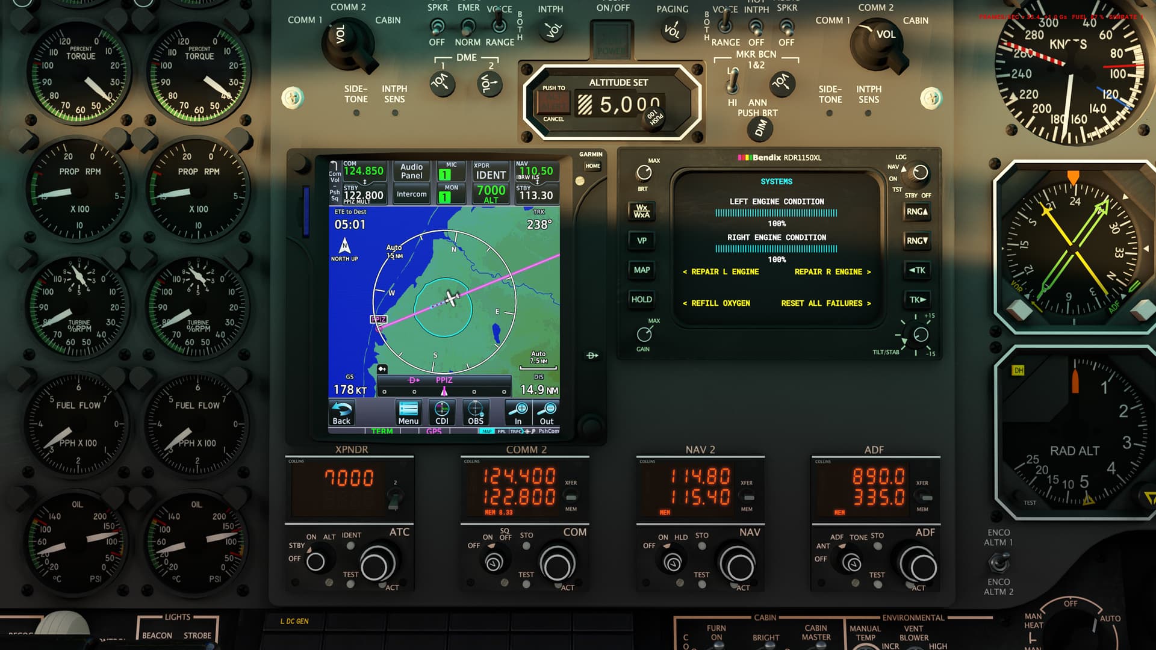The width and height of the screenshot is (1156, 650).
Task: Select REFILL OXYGEN in the Systems menu
Action: click(716, 303)
